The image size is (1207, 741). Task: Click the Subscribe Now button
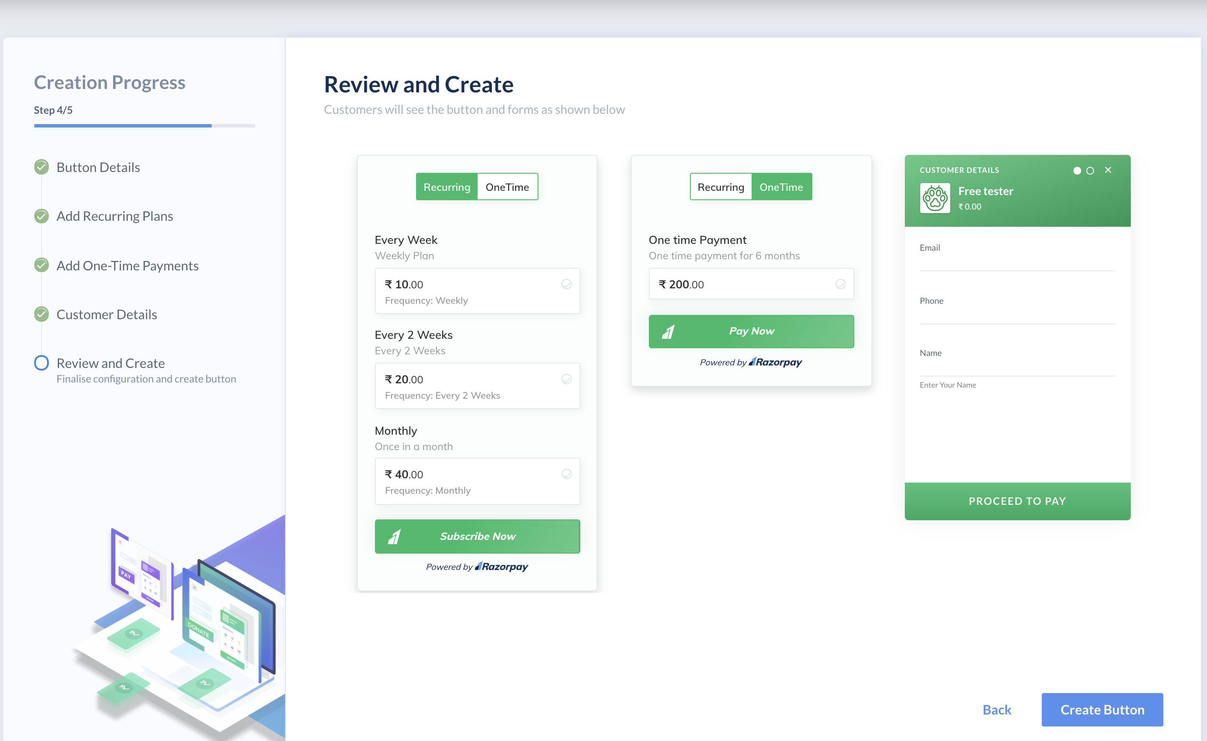click(x=477, y=536)
